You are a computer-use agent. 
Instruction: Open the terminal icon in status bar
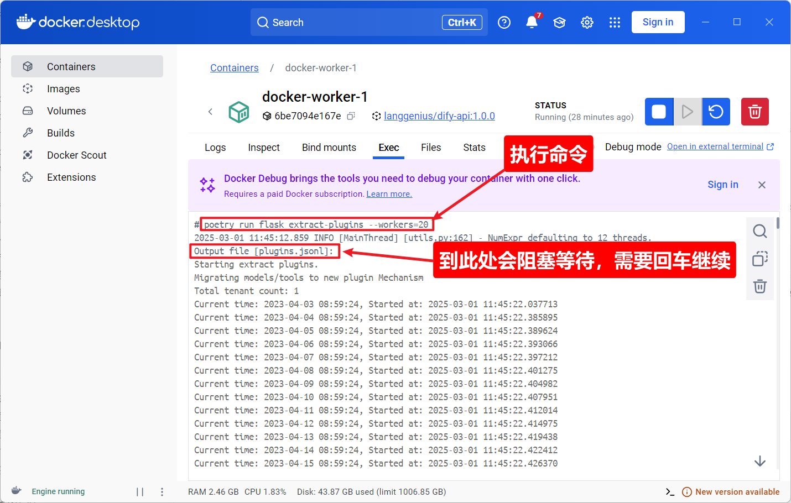click(670, 491)
